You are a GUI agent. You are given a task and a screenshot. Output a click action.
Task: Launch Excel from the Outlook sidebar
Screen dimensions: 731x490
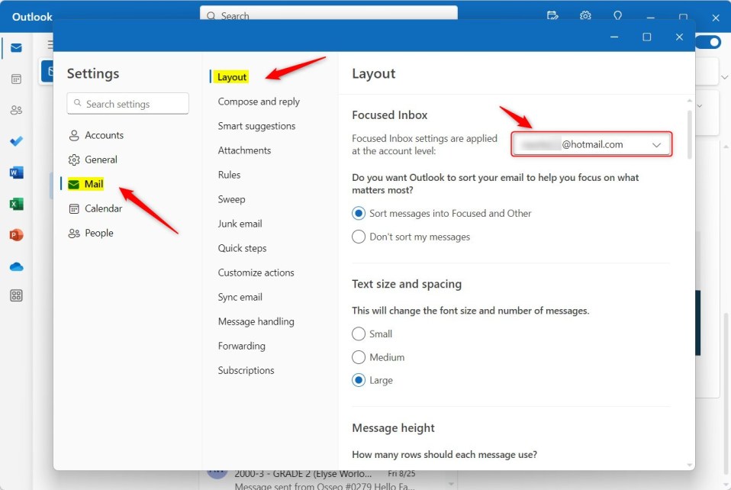point(16,204)
